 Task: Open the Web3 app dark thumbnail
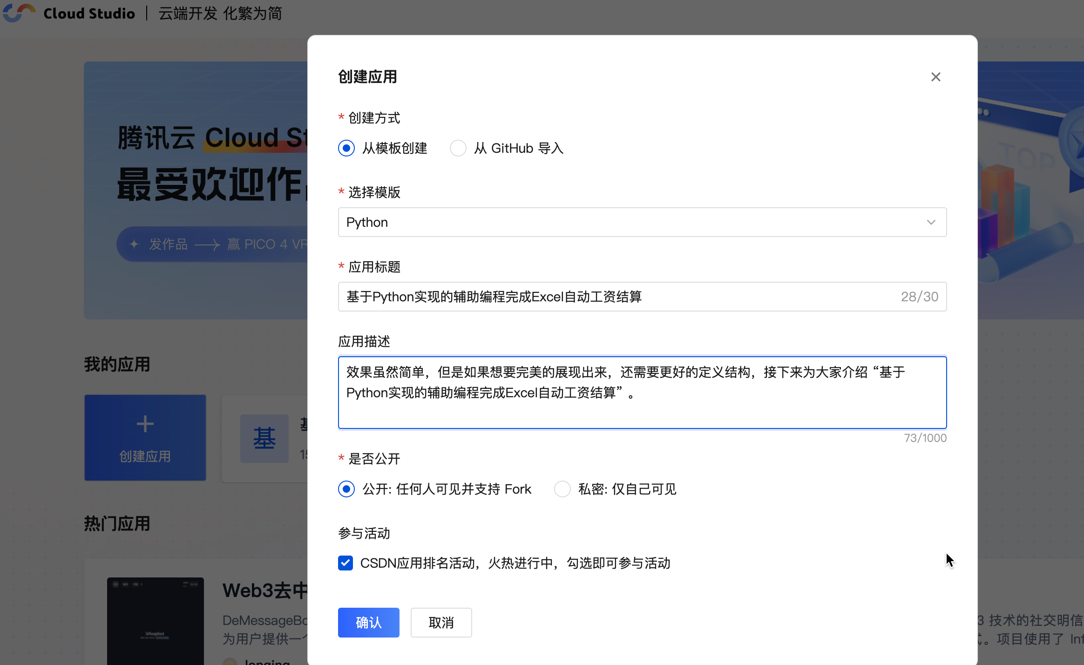(155, 620)
